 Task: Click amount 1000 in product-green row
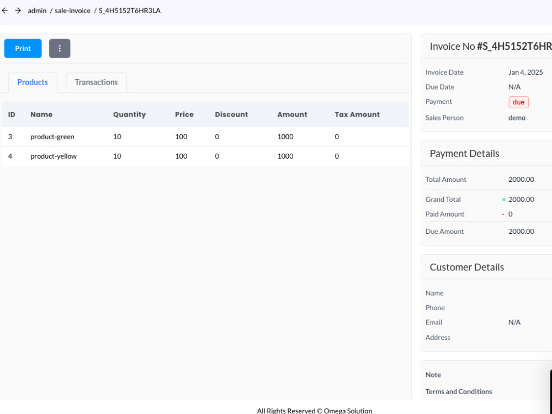pyautogui.click(x=285, y=137)
